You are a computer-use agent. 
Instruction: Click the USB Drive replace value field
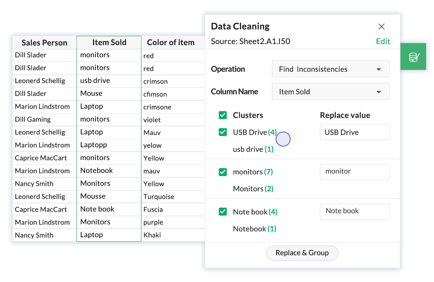354,132
